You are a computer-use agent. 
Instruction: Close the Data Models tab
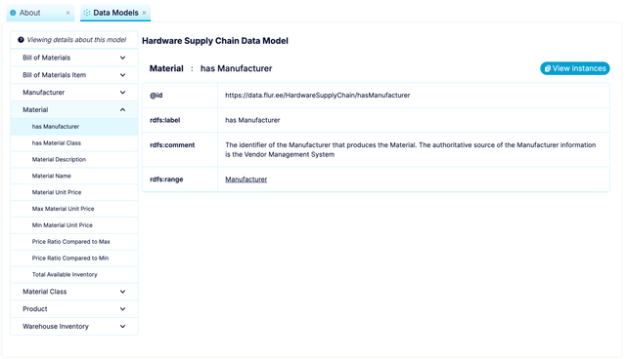point(144,13)
